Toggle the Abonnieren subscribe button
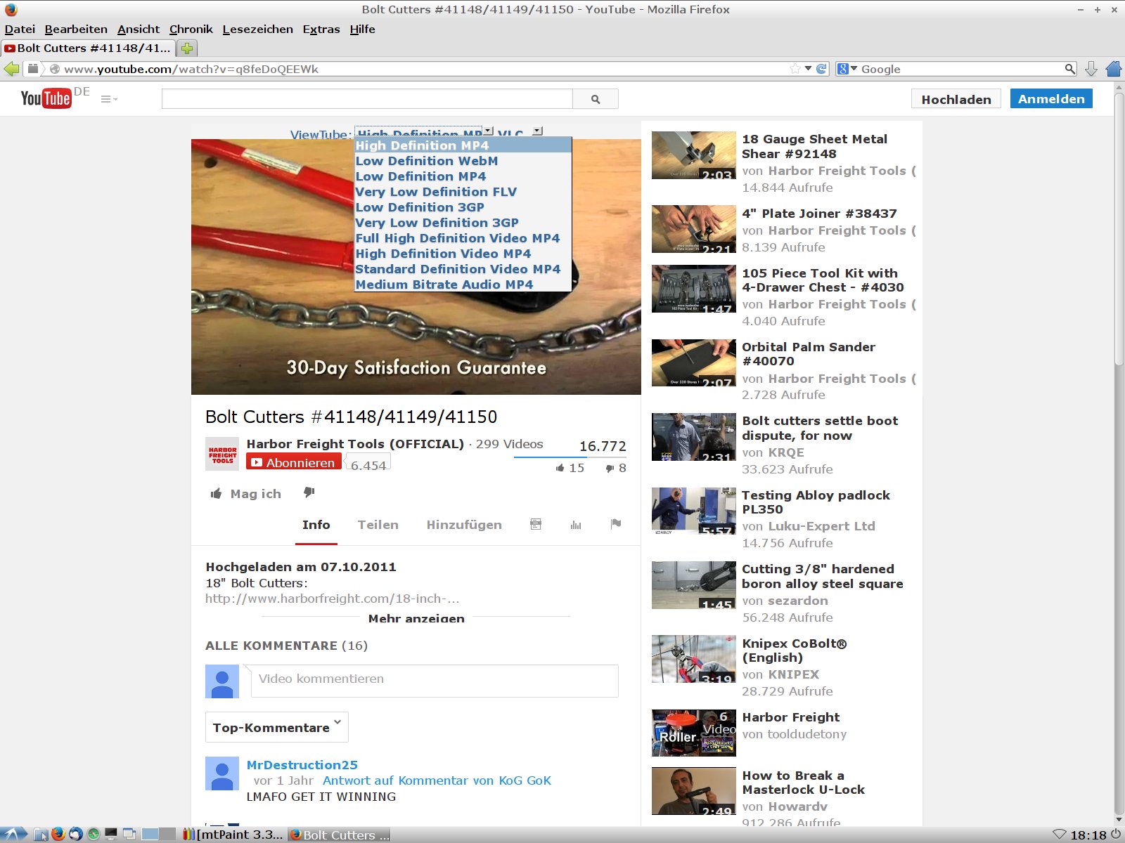Viewport: 1125px width, 843px height. coord(293,462)
